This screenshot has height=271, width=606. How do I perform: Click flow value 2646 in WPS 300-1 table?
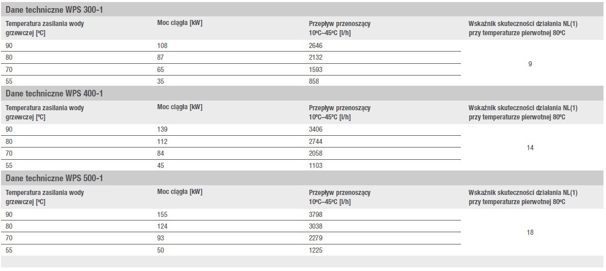coord(316,45)
